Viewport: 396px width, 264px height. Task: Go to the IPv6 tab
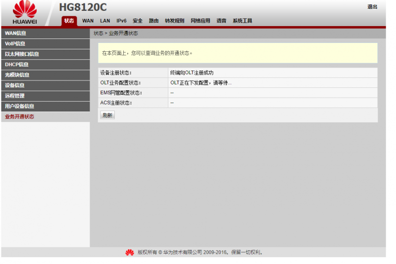121,21
